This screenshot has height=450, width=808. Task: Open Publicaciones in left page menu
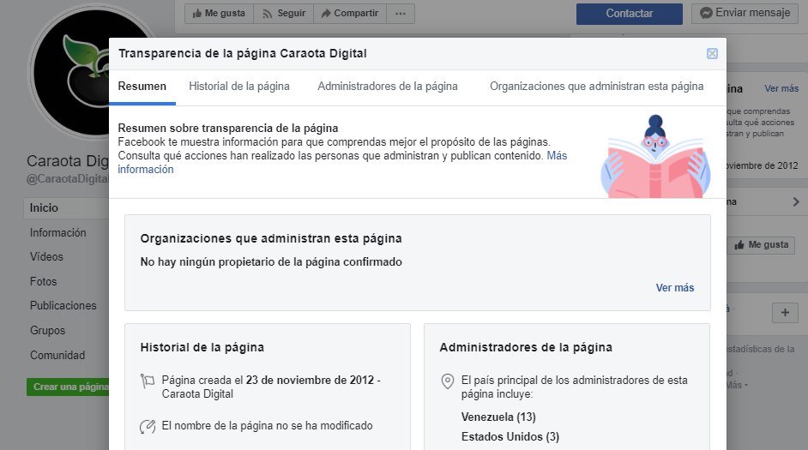pyautogui.click(x=63, y=306)
